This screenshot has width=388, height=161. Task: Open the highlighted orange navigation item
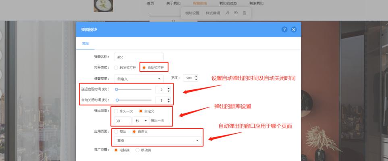(x=200, y=4)
